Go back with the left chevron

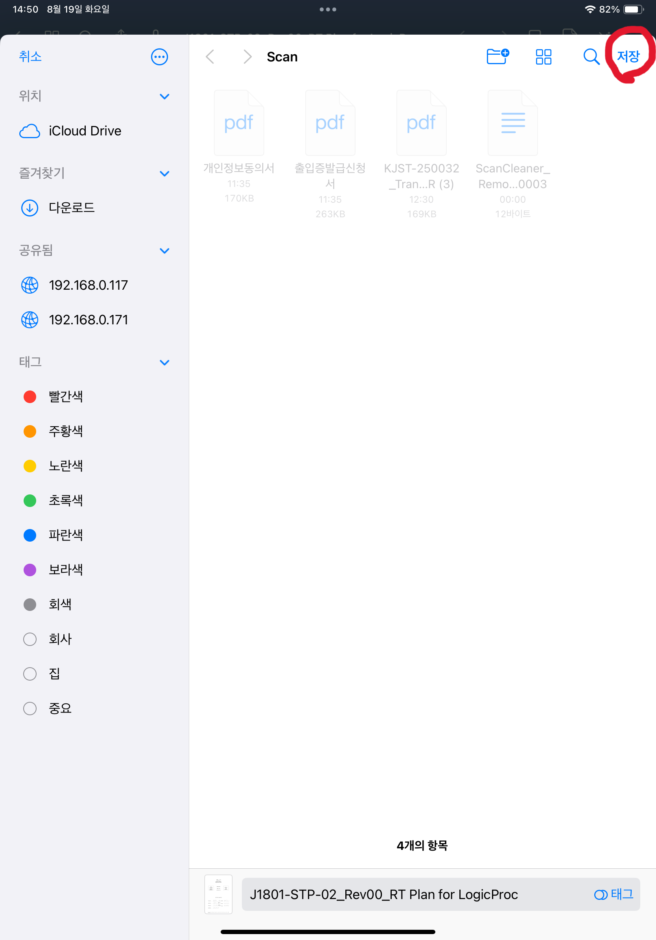(x=210, y=57)
